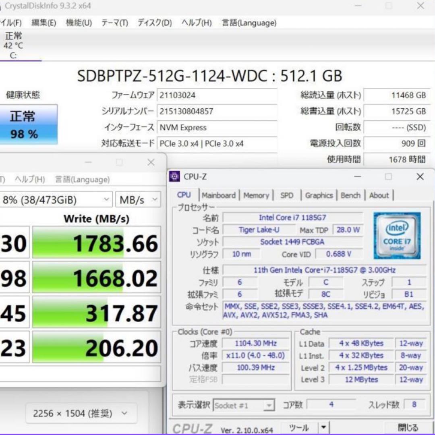435x435 pixels.
Task: Open 言語(Language) menu in CrystalDiskMark window
Action: tap(83, 180)
